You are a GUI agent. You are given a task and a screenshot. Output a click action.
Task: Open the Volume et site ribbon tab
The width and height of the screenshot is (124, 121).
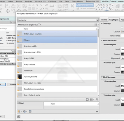coord(40,1)
